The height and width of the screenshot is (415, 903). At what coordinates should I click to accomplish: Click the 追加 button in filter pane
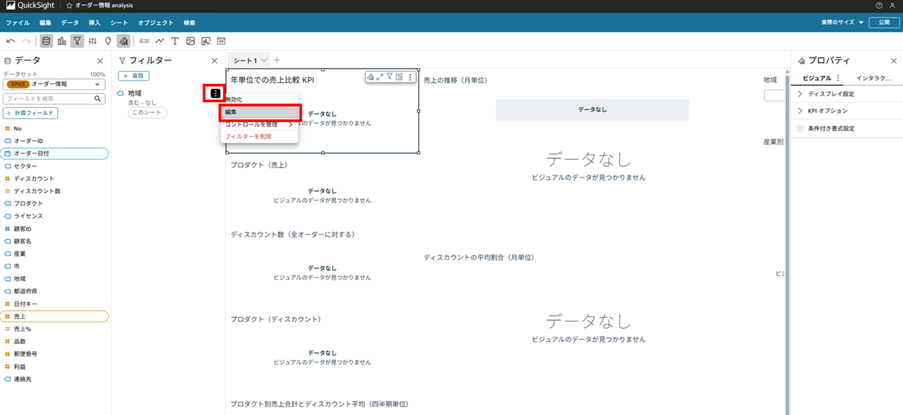tap(133, 75)
